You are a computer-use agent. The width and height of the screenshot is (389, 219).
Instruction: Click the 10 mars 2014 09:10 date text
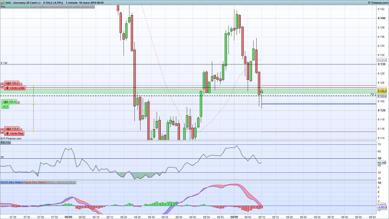(91, 3)
